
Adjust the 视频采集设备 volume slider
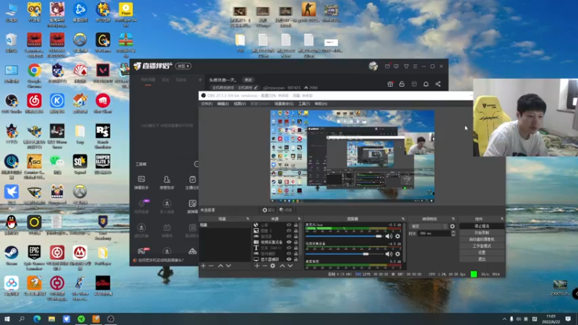pos(345,254)
